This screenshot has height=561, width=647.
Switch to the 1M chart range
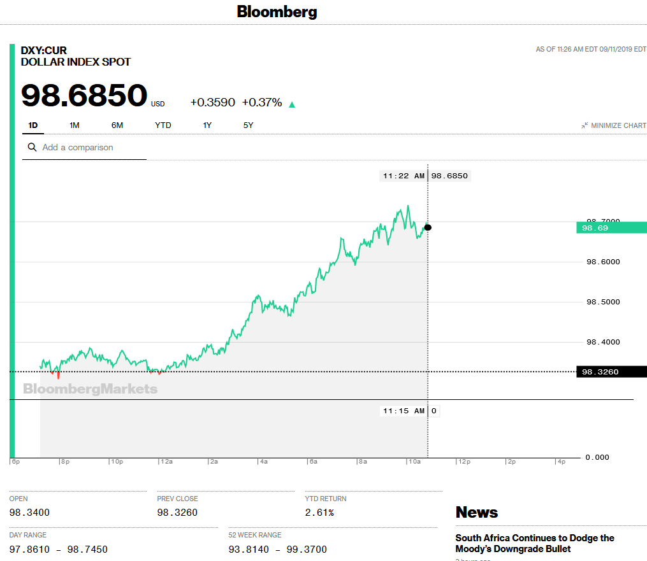pos(75,125)
